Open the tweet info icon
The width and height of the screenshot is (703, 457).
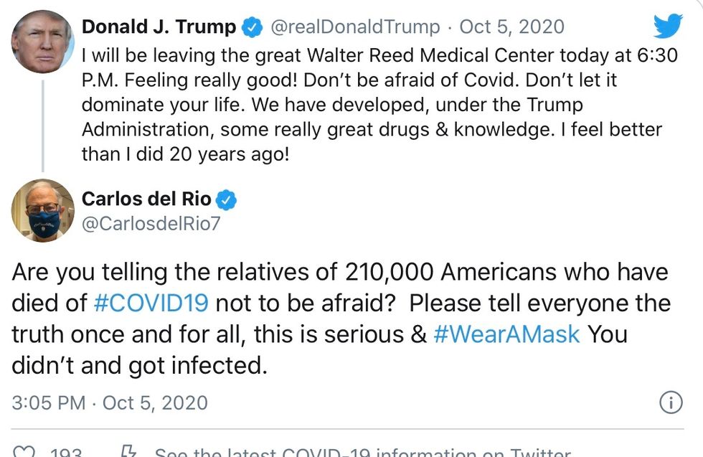tap(671, 402)
